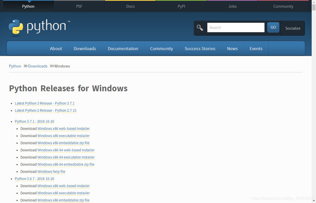Image resolution: width=316 pixels, height=203 pixels.
Task: Open the PyPI top tab
Action: pyautogui.click(x=181, y=6)
